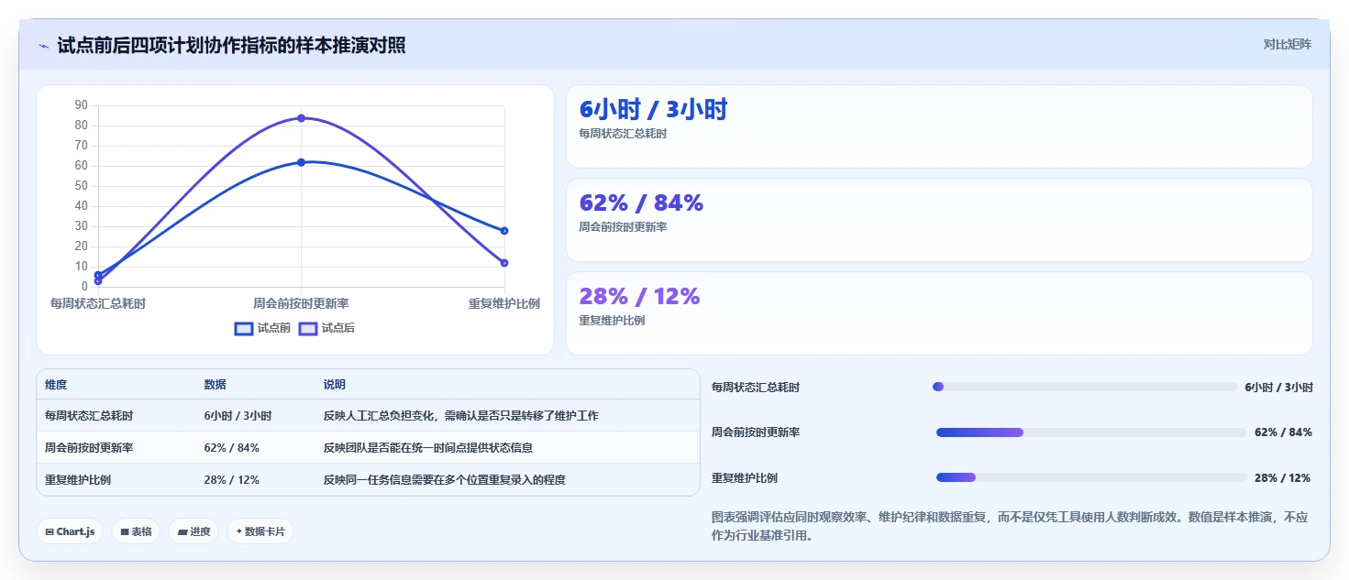Select the 试点前 point at 28 for 重复维护比例
Viewport: 1349px width, 580px height.
click(504, 231)
